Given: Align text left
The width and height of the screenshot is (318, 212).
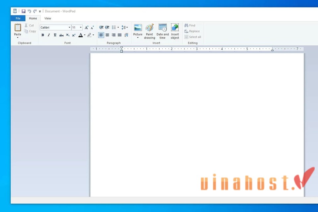Looking at the screenshot, I should pos(101,35).
